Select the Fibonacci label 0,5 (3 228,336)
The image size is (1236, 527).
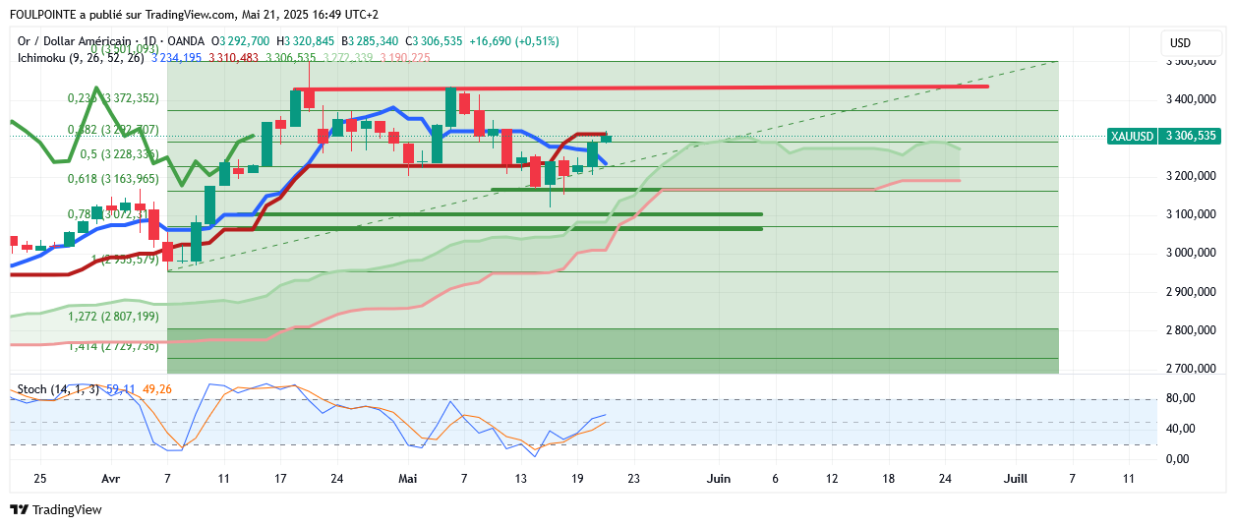tap(119, 154)
